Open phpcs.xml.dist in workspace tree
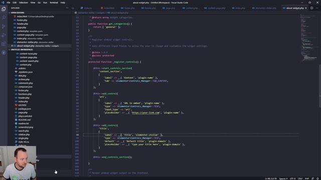 click(25, 116)
